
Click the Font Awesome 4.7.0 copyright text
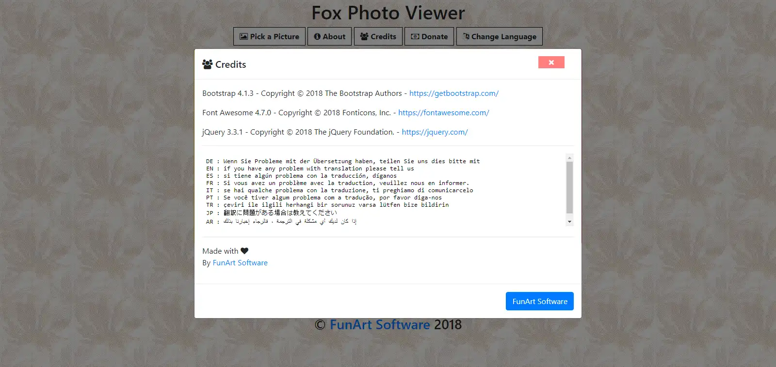click(x=296, y=113)
